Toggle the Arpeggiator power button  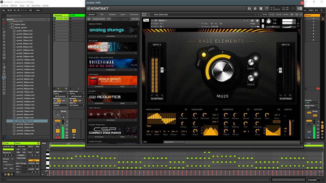(186, 110)
